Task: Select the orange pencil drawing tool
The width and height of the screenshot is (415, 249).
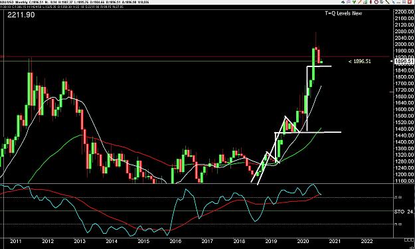Action: 360,2
